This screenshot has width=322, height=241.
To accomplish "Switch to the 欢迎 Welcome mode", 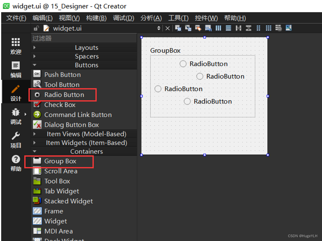I will [16, 46].
